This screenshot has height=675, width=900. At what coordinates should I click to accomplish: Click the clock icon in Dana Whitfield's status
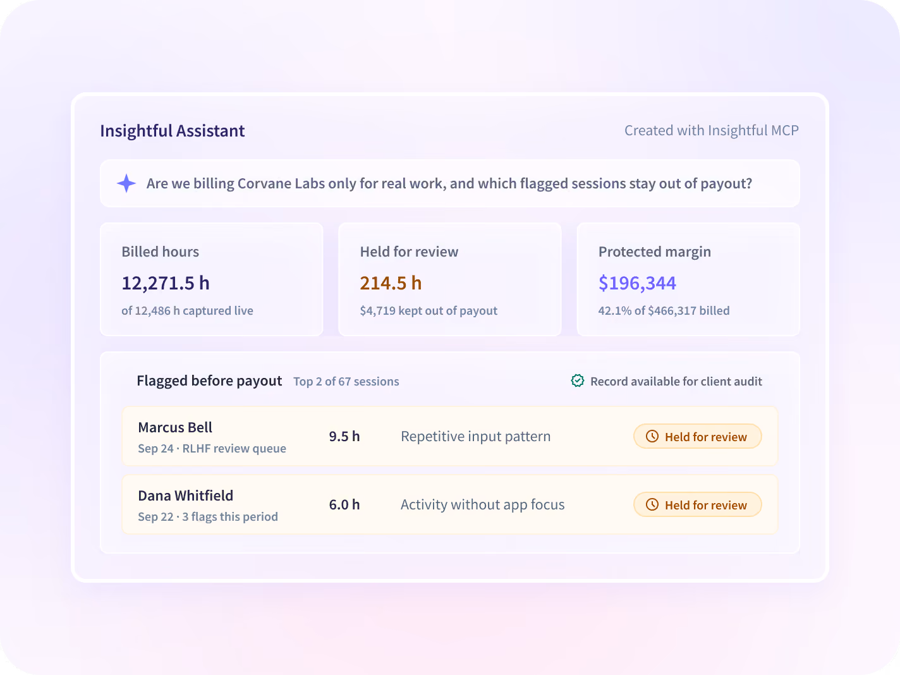(x=652, y=504)
